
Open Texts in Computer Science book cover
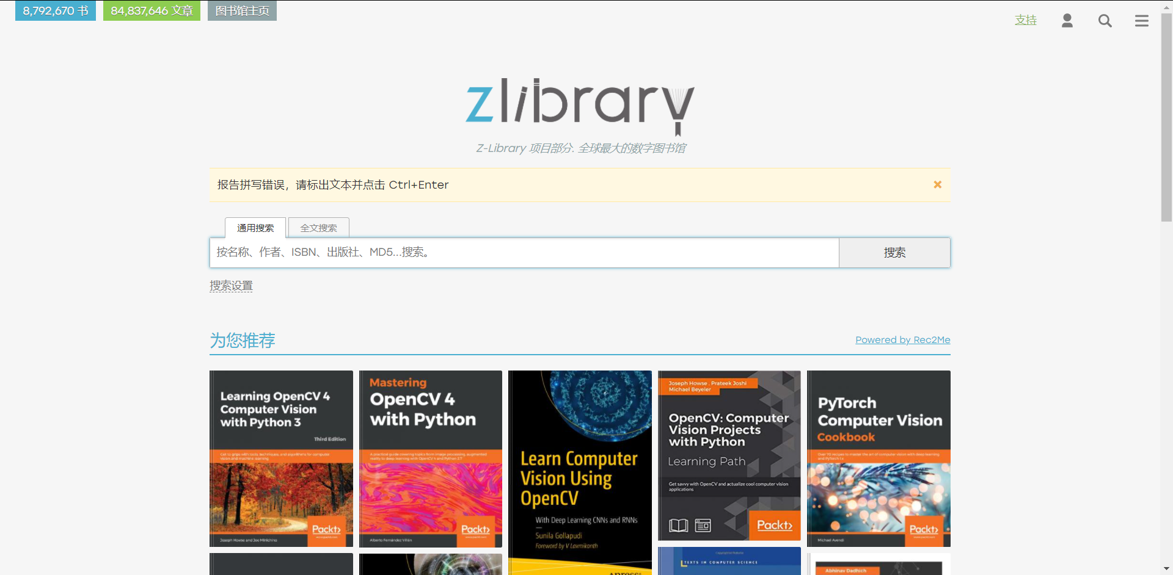(x=729, y=561)
